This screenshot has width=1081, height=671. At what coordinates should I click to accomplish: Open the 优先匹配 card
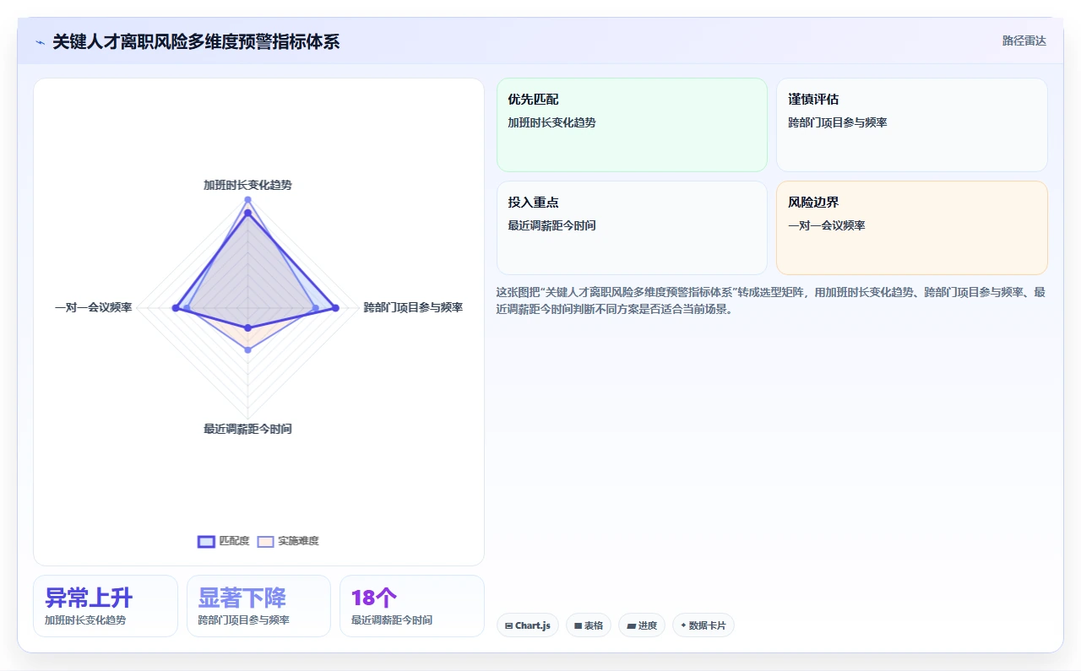click(632, 125)
